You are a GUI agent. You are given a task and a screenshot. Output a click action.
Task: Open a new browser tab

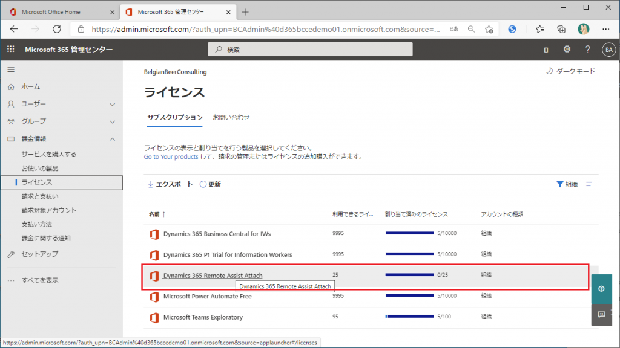pyautogui.click(x=245, y=12)
